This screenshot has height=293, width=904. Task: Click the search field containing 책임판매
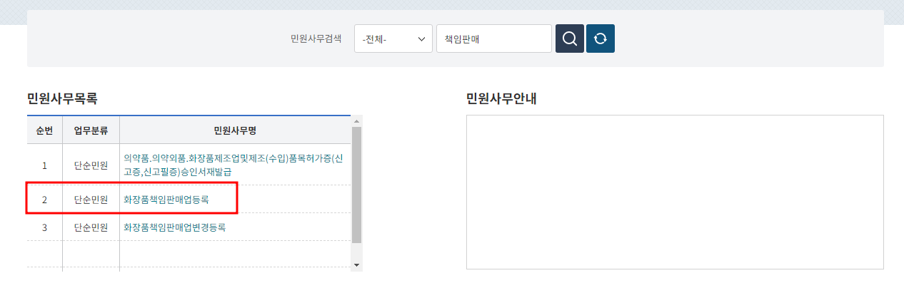[494, 38]
